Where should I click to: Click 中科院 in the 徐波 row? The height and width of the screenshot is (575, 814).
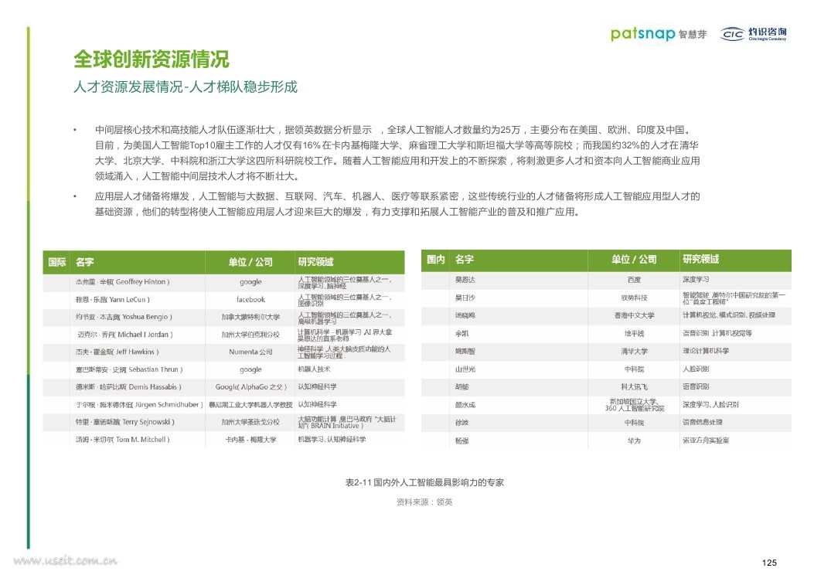[634, 423]
